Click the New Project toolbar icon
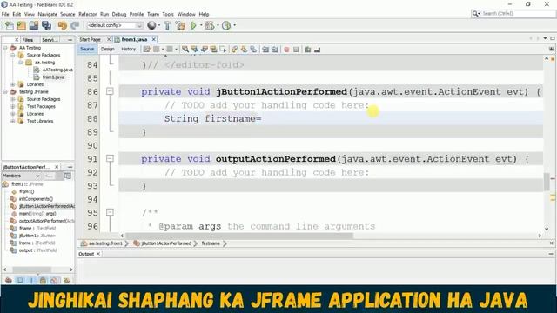 21,25
